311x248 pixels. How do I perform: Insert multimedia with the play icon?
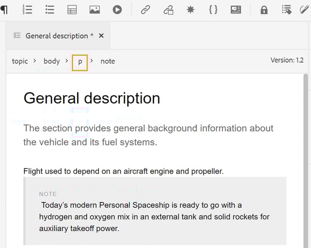(117, 10)
